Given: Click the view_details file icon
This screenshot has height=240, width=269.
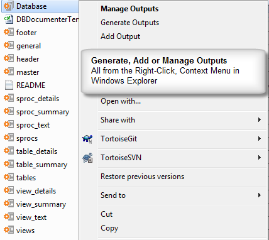Looking at the screenshot, I should tap(9, 191).
